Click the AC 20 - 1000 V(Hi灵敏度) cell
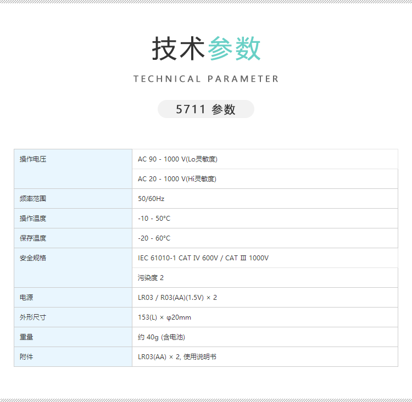412x402 pixels. [265, 179]
